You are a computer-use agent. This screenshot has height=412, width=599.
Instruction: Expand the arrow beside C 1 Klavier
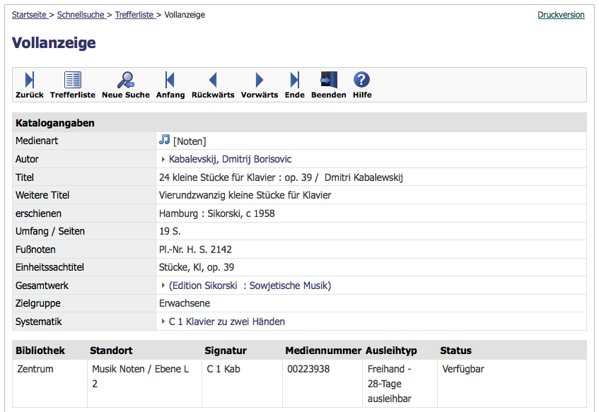click(x=163, y=322)
